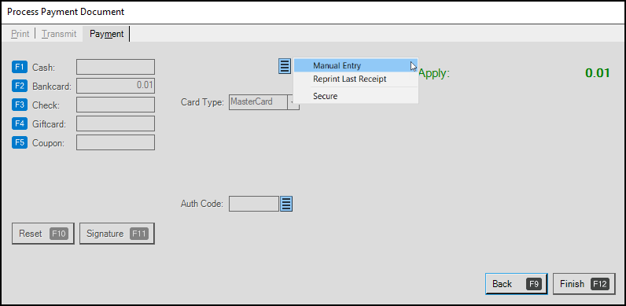Focus the Cash amount field

tap(116, 67)
